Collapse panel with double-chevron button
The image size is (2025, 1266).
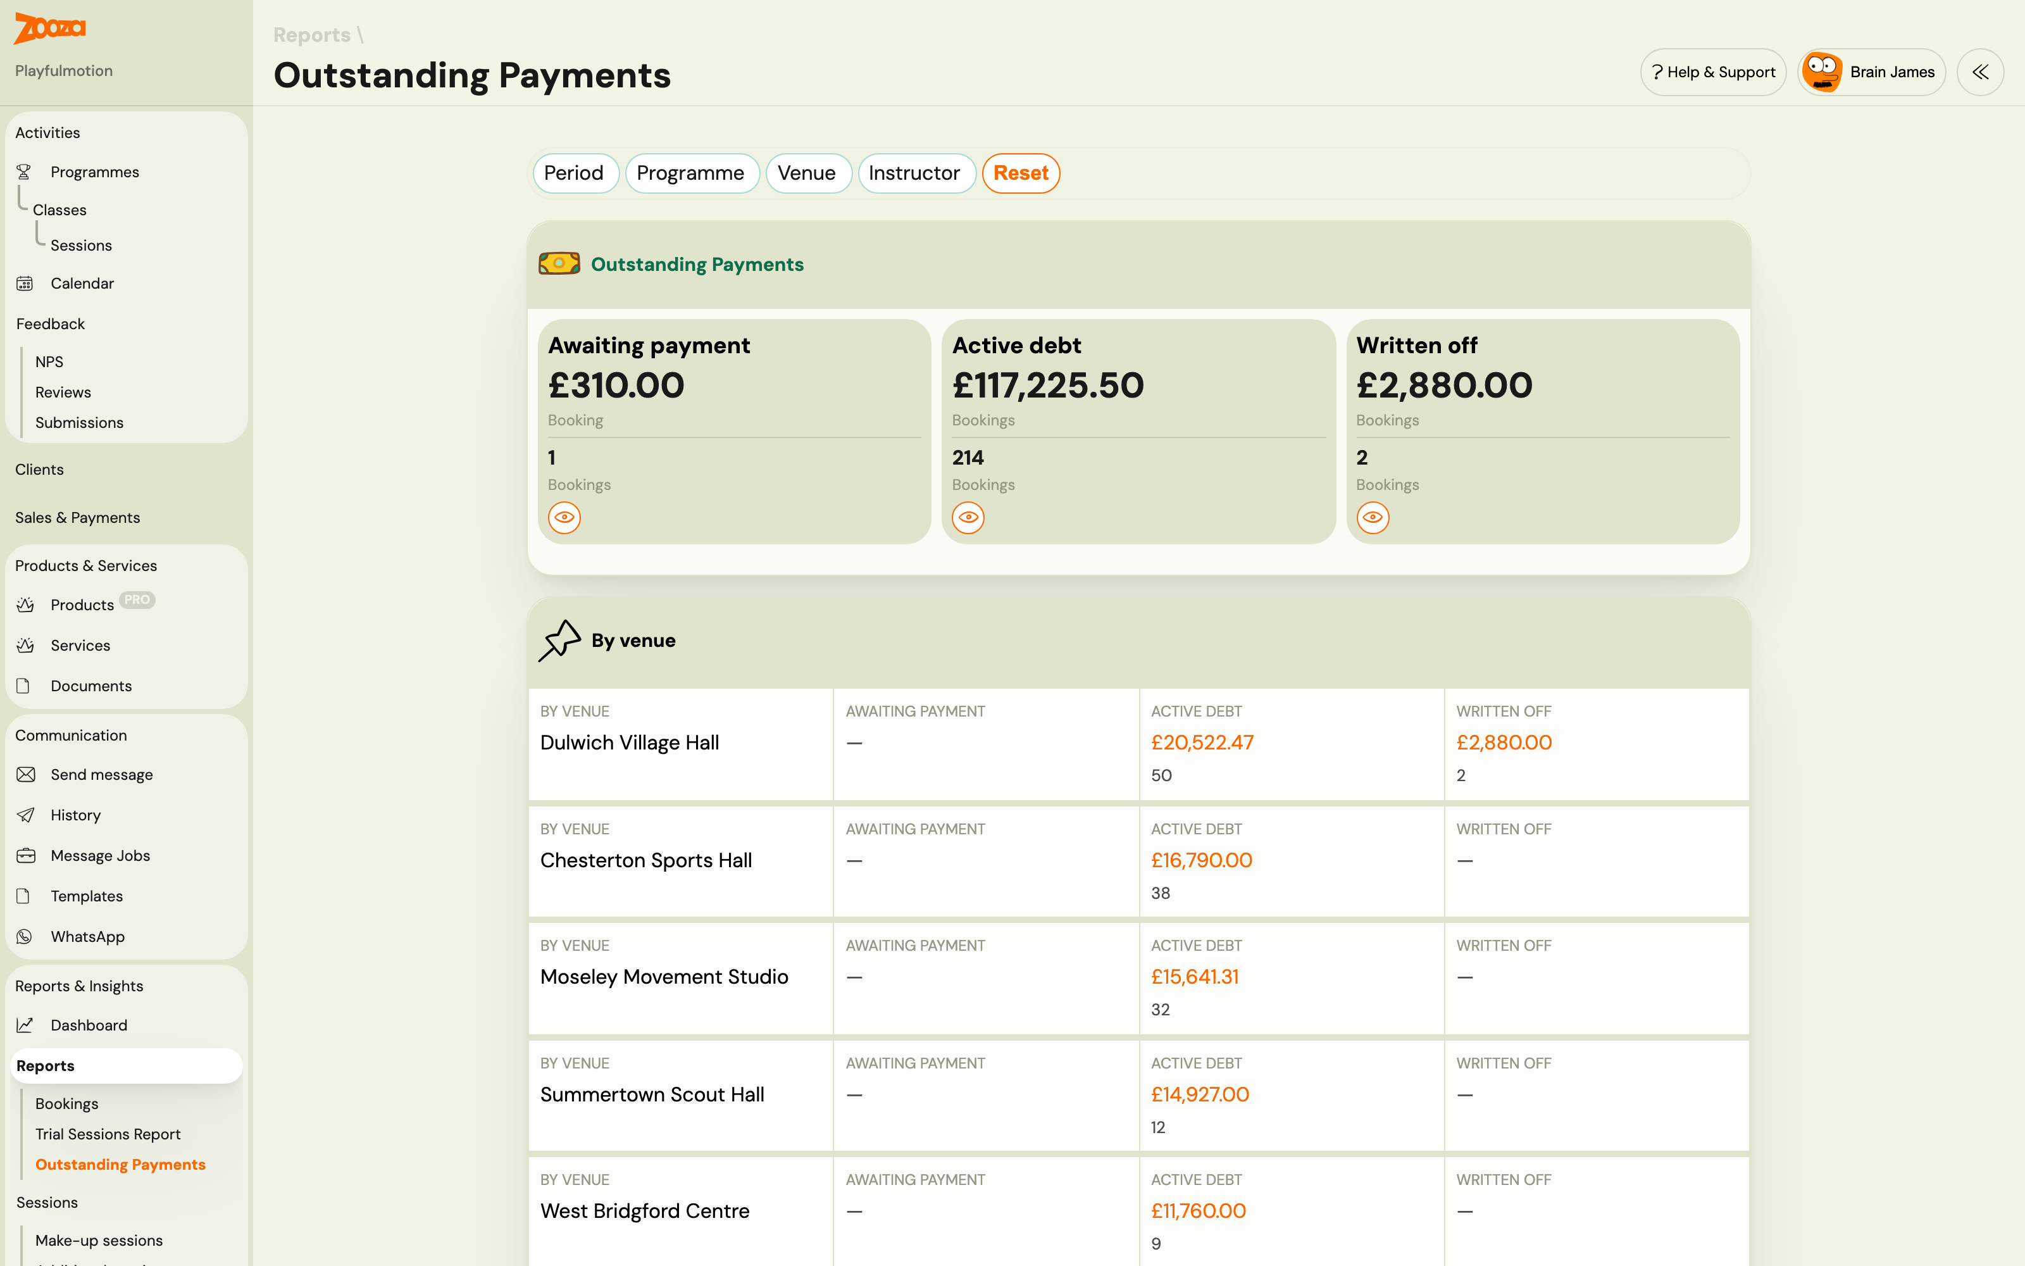[1980, 72]
